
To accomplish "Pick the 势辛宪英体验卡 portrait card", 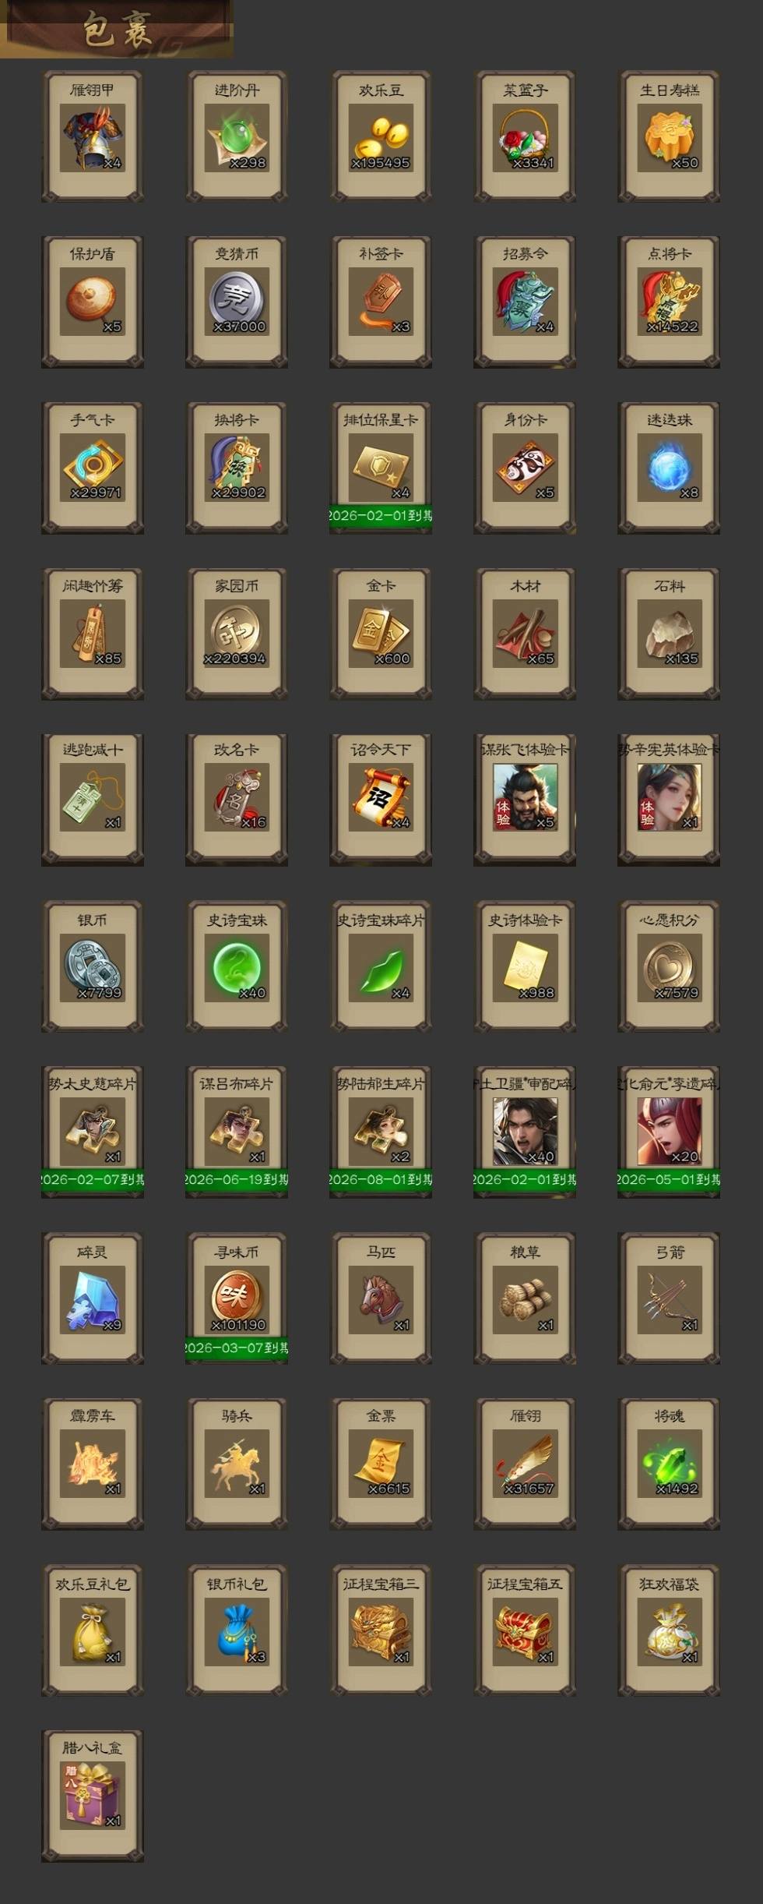I will 669,800.
